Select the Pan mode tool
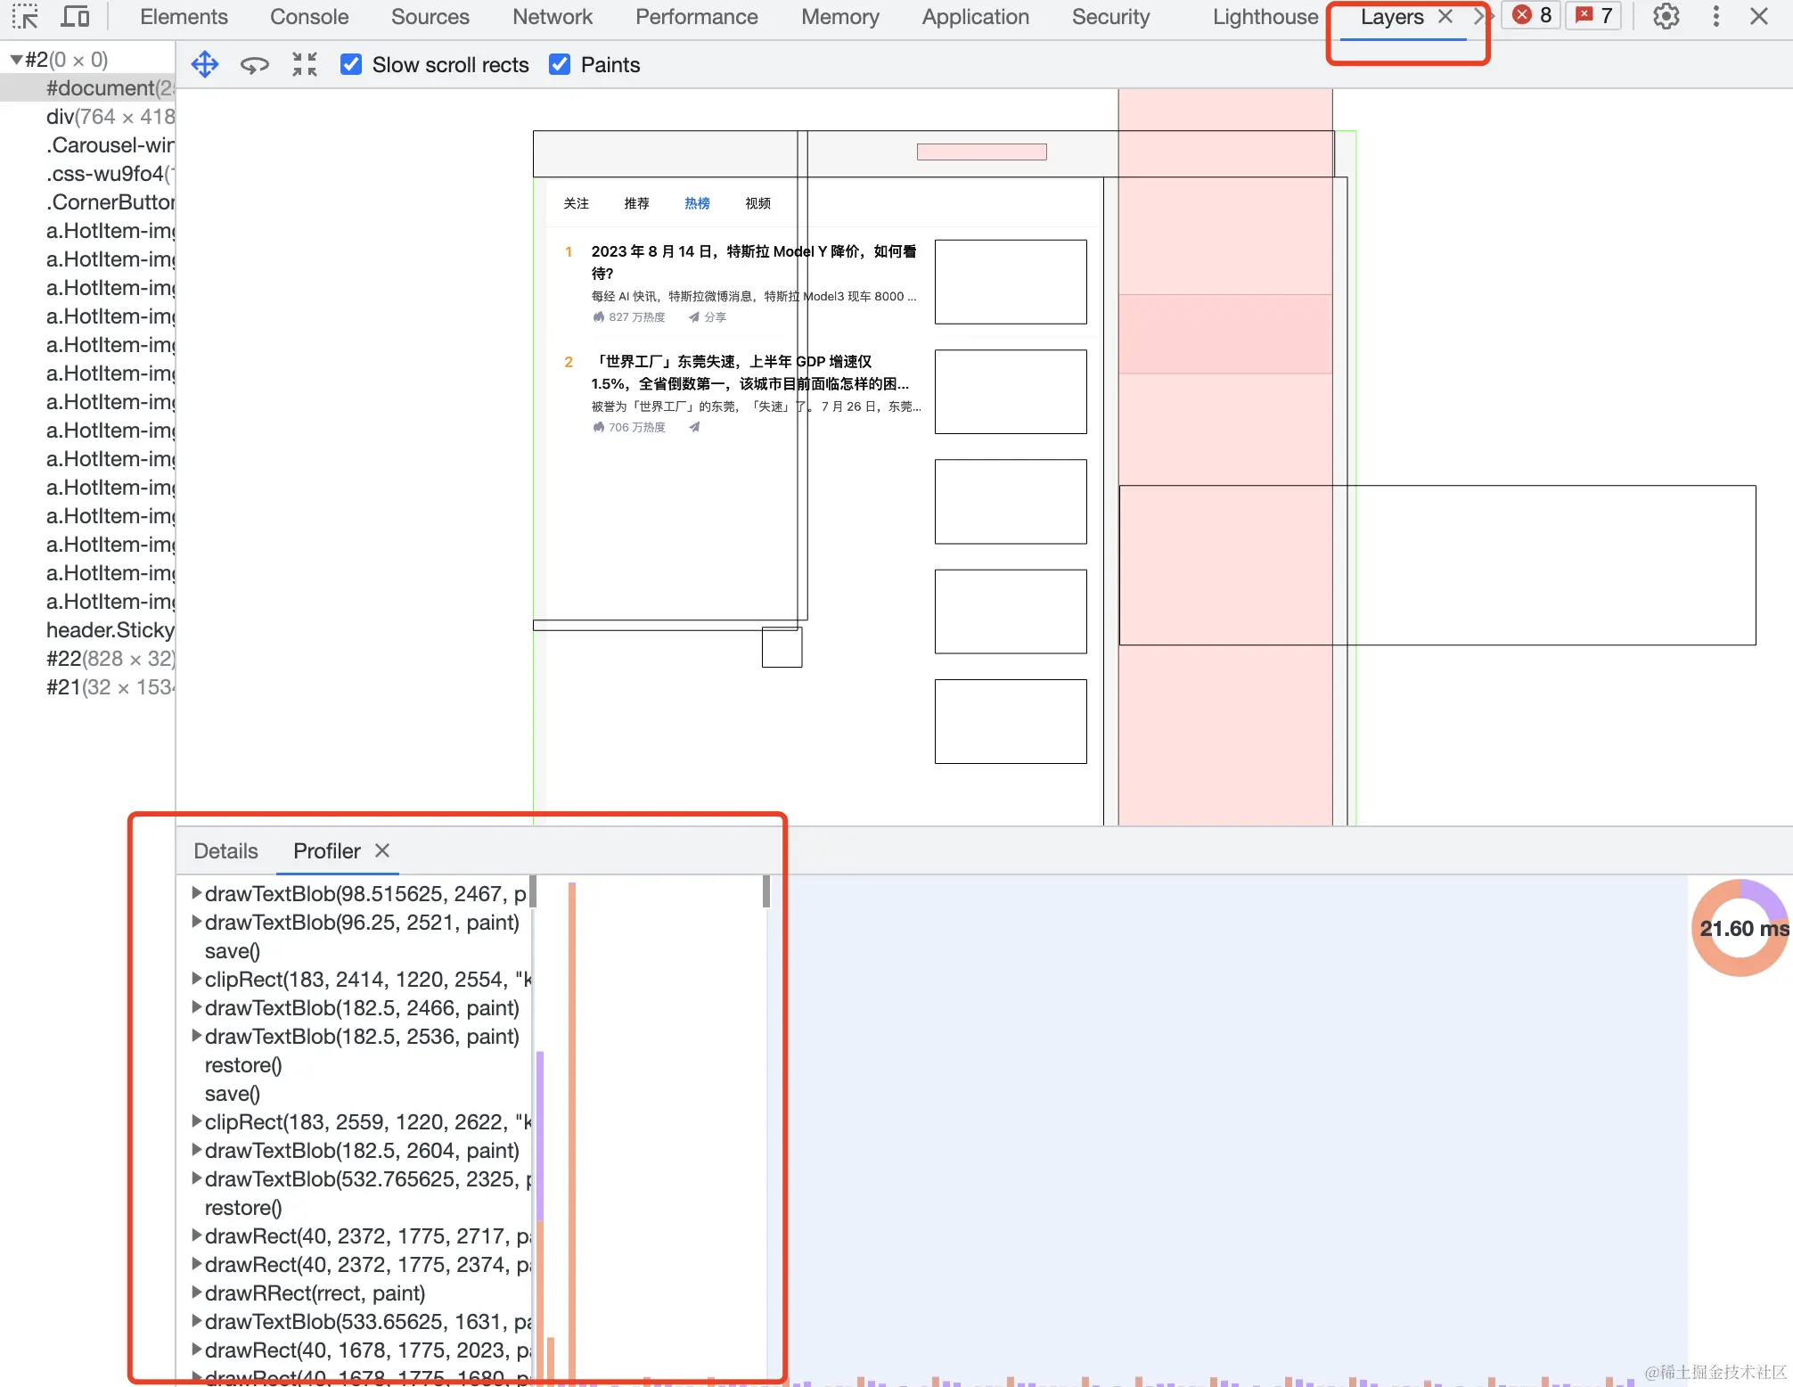Screen dimensions: 1793x1387 point(205,64)
